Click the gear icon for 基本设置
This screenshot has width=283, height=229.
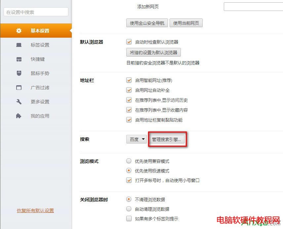[19, 31]
